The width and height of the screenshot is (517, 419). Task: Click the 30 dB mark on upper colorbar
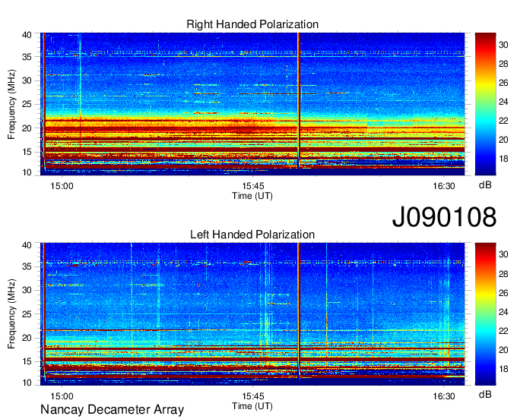tap(503, 45)
